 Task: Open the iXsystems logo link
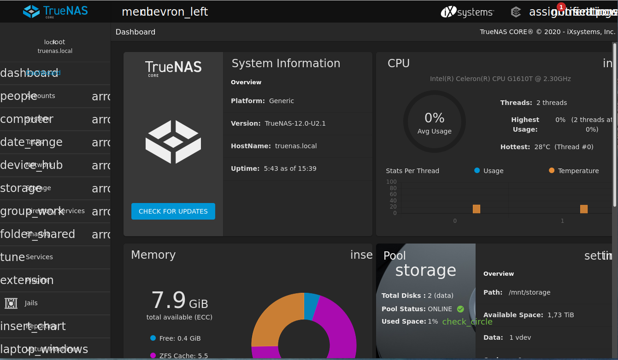(x=467, y=12)
